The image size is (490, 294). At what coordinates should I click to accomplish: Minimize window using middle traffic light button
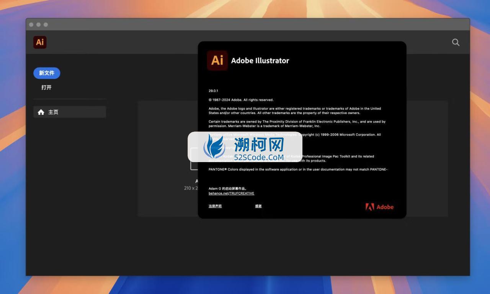coord(38,24)
